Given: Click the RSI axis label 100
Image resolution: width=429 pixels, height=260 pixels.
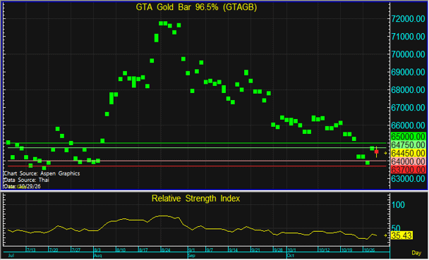Looking at the screenshot, I should tap(398, 205).
